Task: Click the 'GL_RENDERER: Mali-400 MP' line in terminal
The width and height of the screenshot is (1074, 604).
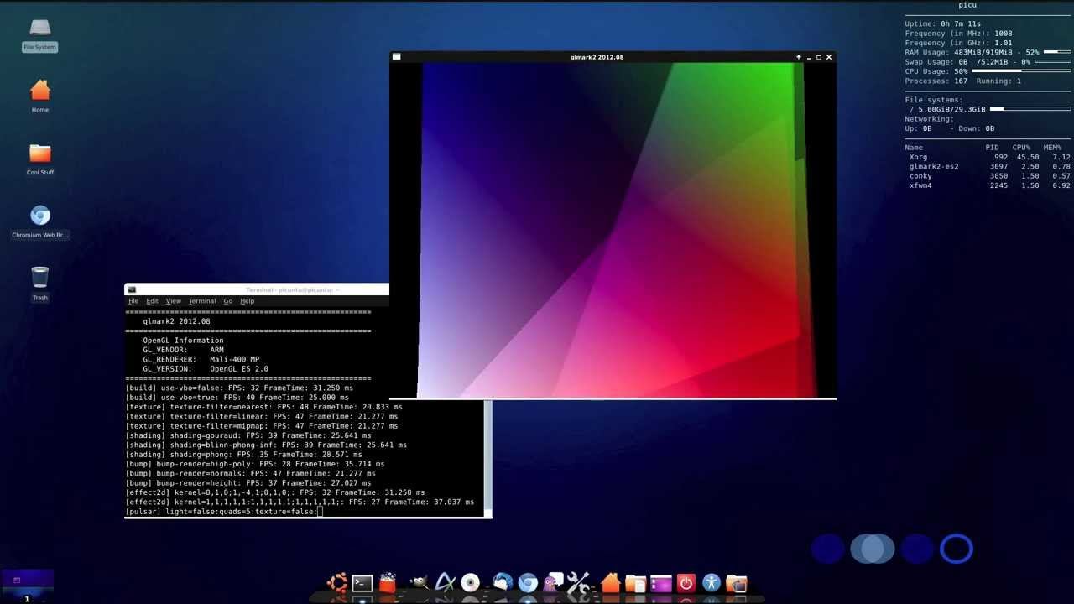Action: click(201, 360)
